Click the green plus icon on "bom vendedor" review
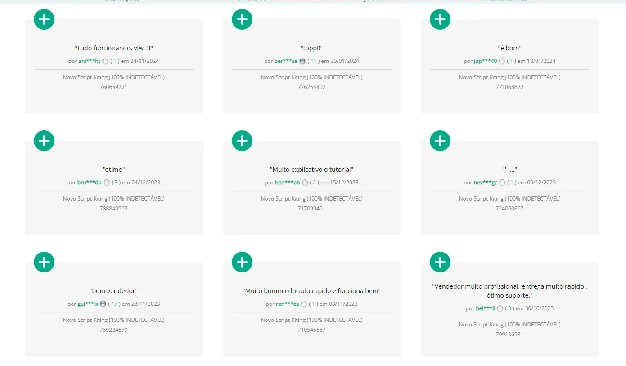Screen dimensions: 626x366 (x=44, y=262)
